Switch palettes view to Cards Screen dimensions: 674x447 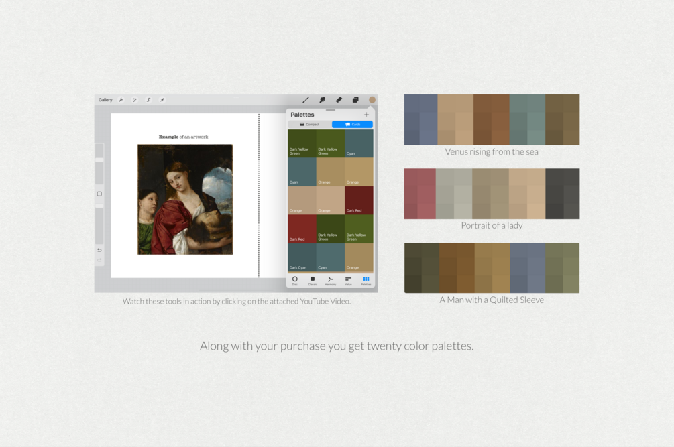352,125
